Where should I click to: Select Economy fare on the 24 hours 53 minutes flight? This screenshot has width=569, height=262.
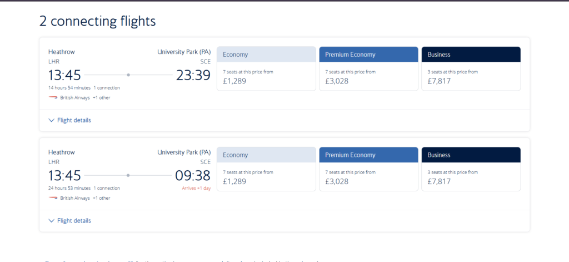click(x=266, y=169)
